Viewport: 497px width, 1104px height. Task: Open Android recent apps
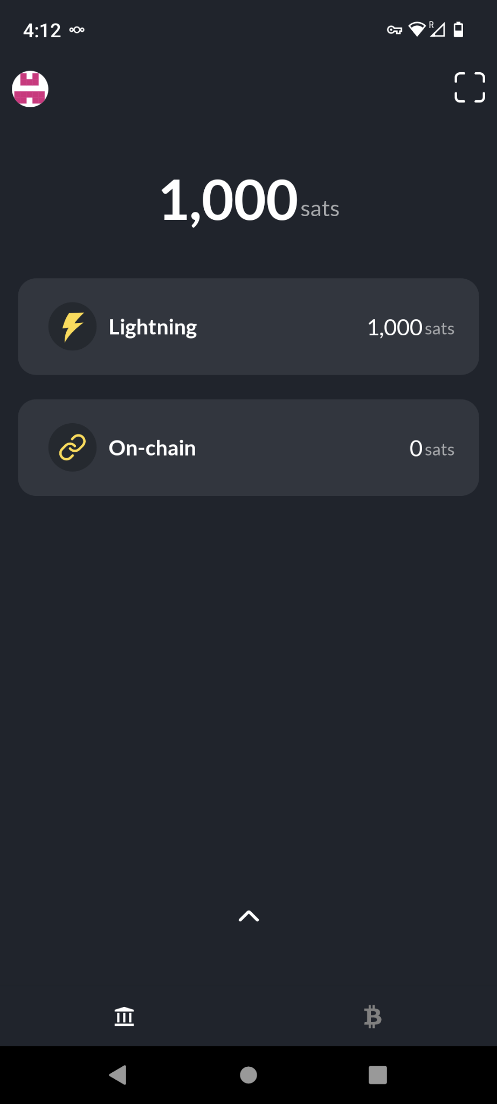pos(377,1075)
